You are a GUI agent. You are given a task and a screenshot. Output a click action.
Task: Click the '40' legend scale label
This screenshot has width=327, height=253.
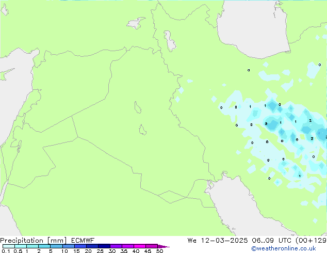pos(136,251)
